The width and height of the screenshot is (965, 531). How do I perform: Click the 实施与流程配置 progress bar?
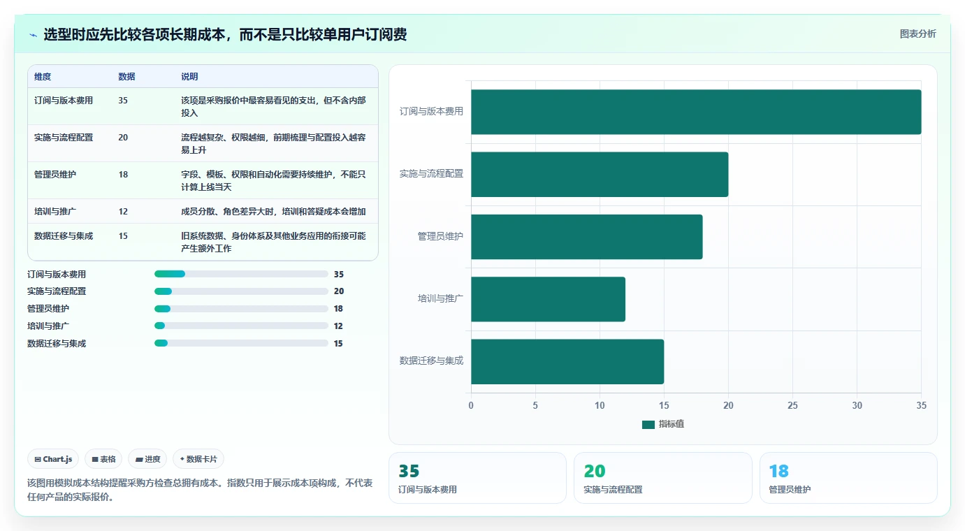pyautogui.click(x=241, y=291)
